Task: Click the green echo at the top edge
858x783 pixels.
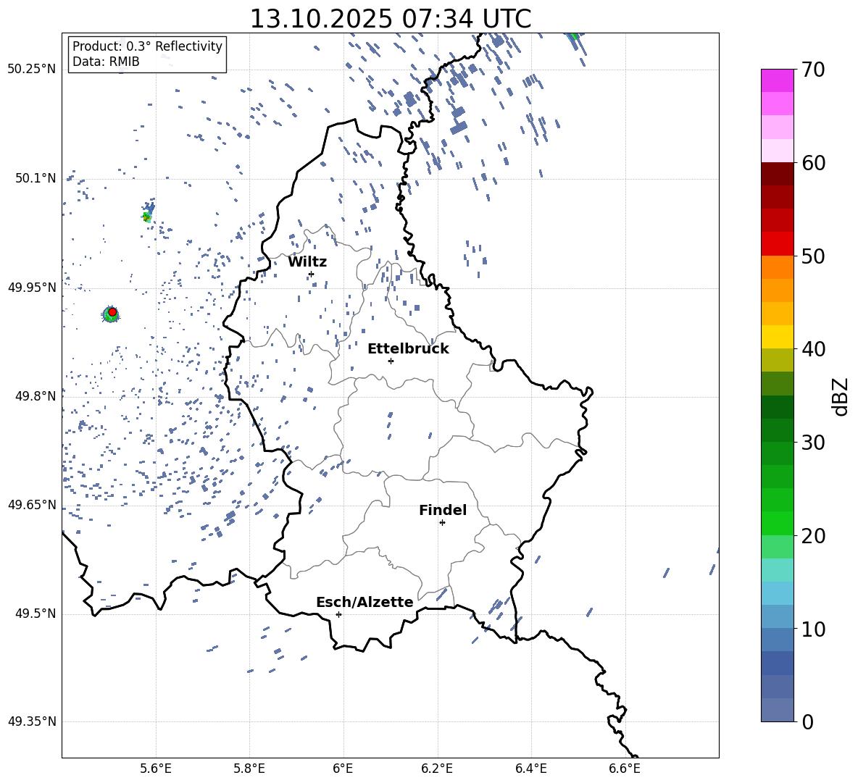Action: pyautogui.click(x=573, y=35)
